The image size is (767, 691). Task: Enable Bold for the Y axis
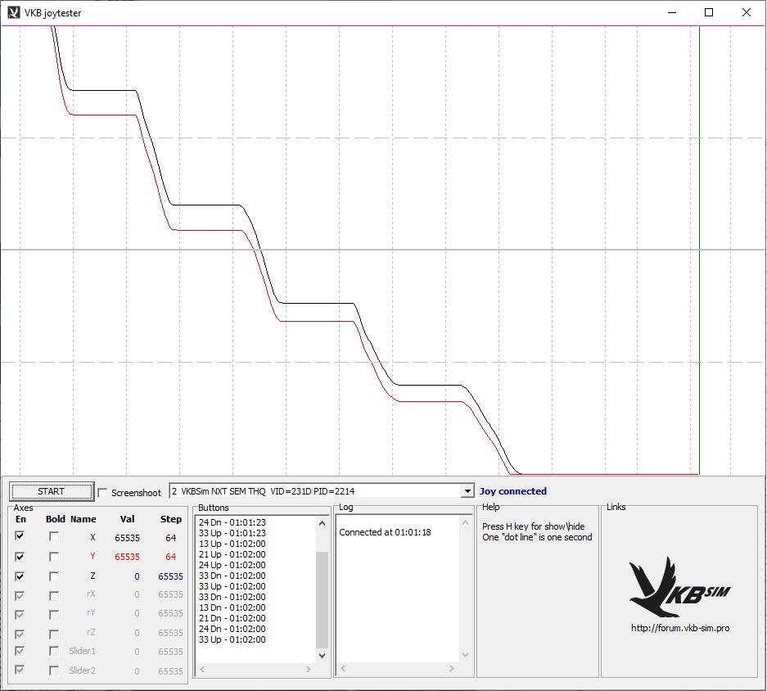pos(54,557)
